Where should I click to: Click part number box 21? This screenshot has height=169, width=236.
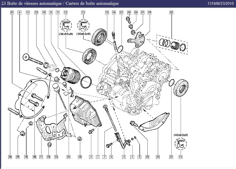121,12
